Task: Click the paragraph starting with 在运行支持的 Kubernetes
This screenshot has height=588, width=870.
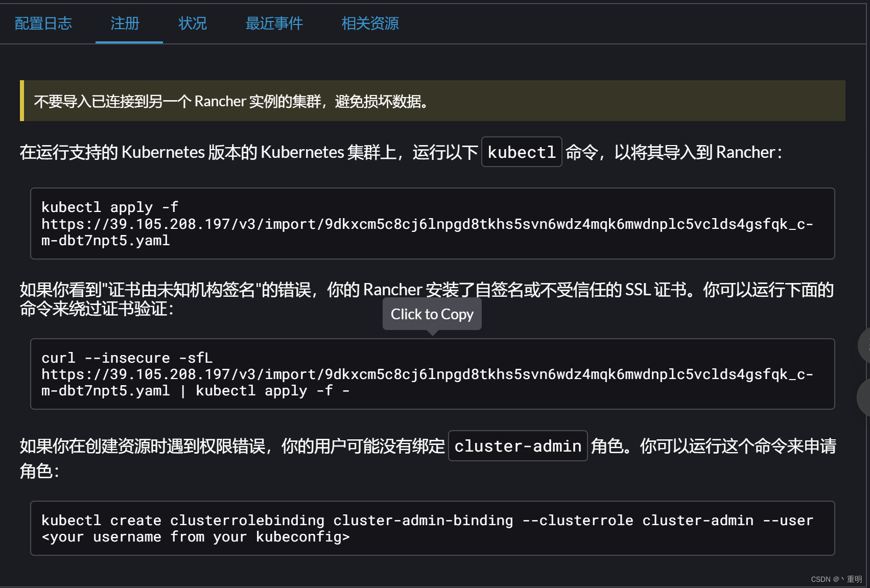Action: coord(401,152)
